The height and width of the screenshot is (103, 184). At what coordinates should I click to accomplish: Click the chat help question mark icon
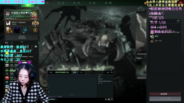[x=112, y=99]
